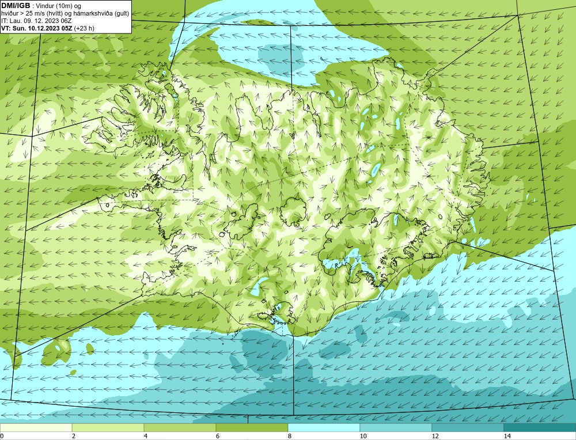576x440 pixels.
Task: Click the 6-8 m/s dark green legend swatch
Action: tap(252, 427)
